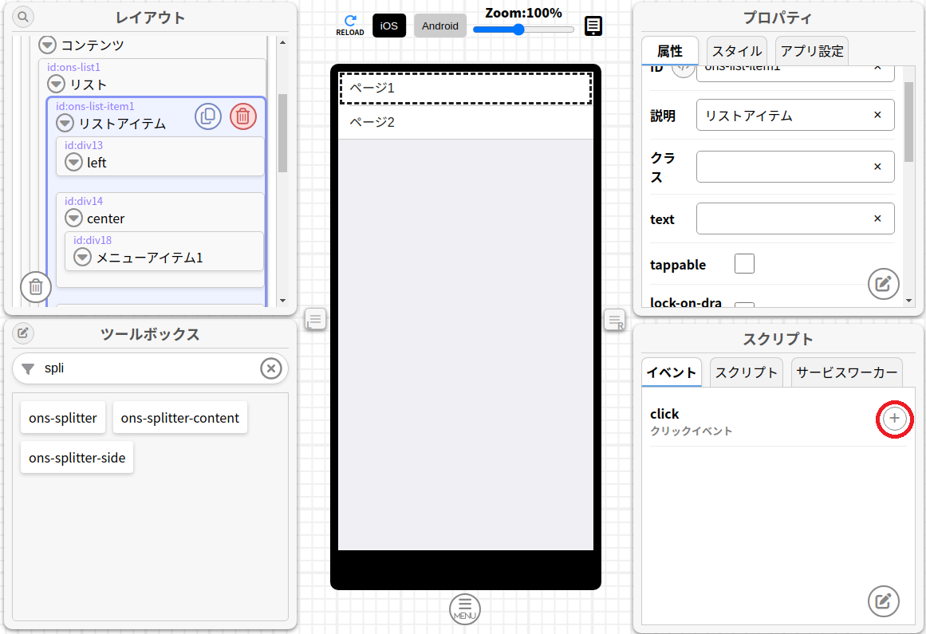Screen dimensions: 926x634
Task: Clear the toolbox filter text
Action: (271, 368)
